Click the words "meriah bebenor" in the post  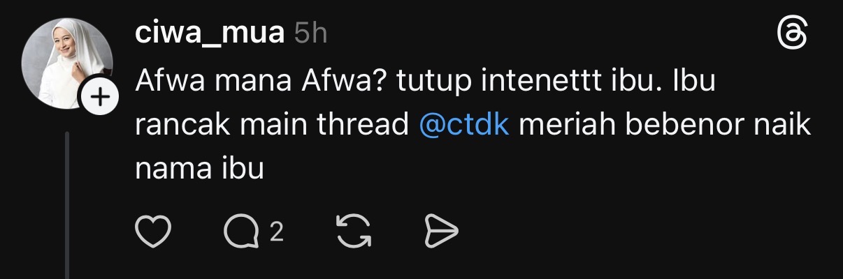tap(624, 126)
